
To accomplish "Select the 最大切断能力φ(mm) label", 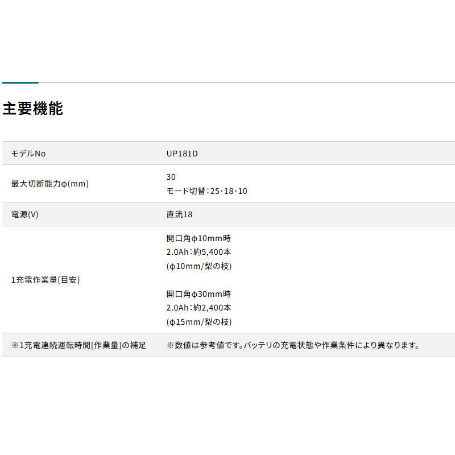I will 50,184.
